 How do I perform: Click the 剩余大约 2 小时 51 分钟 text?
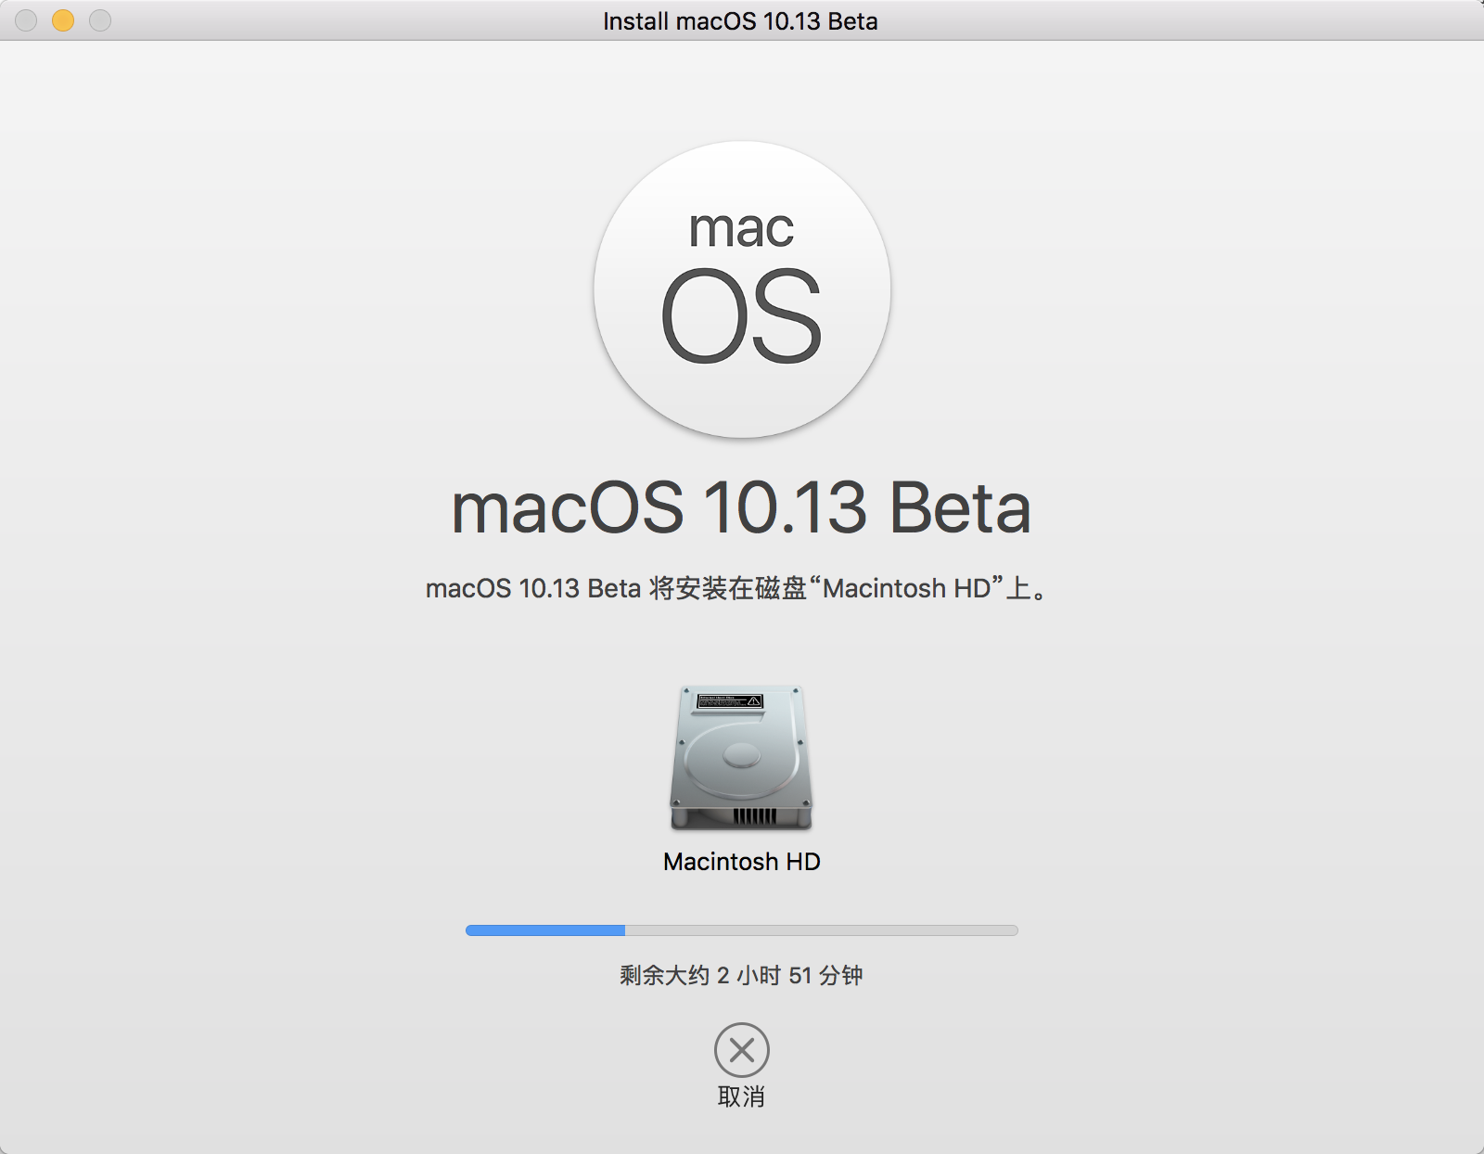[741, 975]
